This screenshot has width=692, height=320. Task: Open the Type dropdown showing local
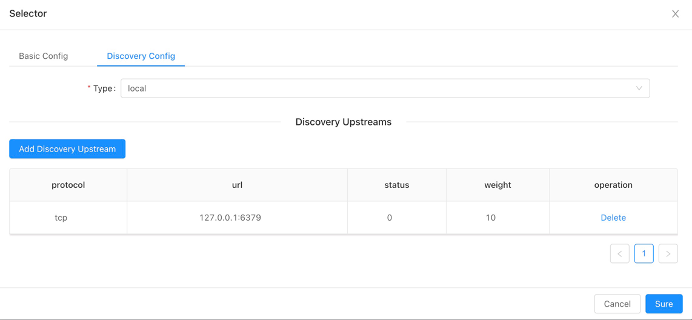385,88
